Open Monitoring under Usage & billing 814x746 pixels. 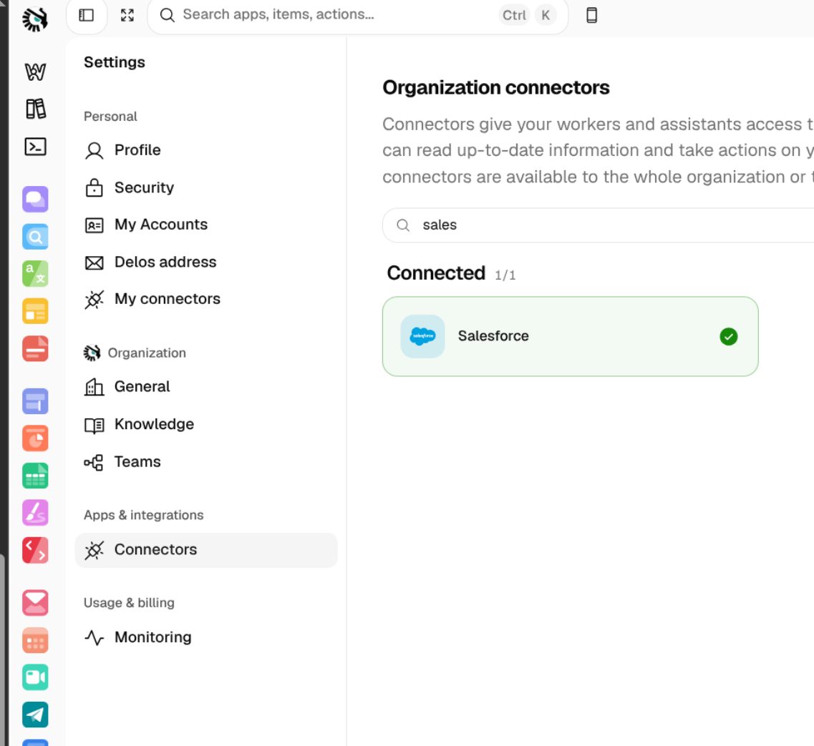(x=206, y=637)
